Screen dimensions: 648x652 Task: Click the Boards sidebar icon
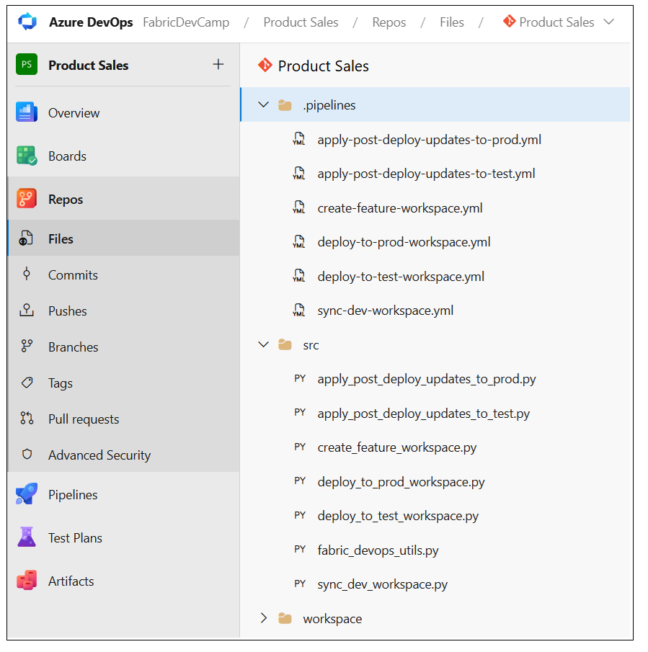coord(27,156)
